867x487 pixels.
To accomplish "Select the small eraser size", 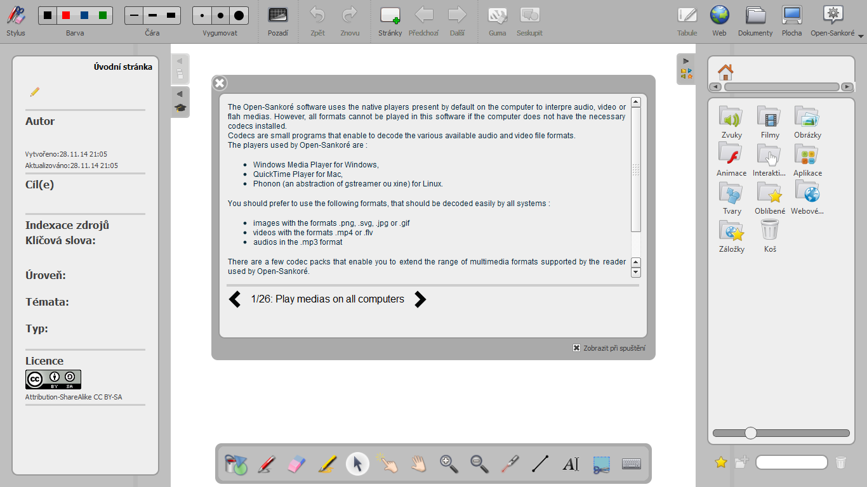I will coord(202,15).
